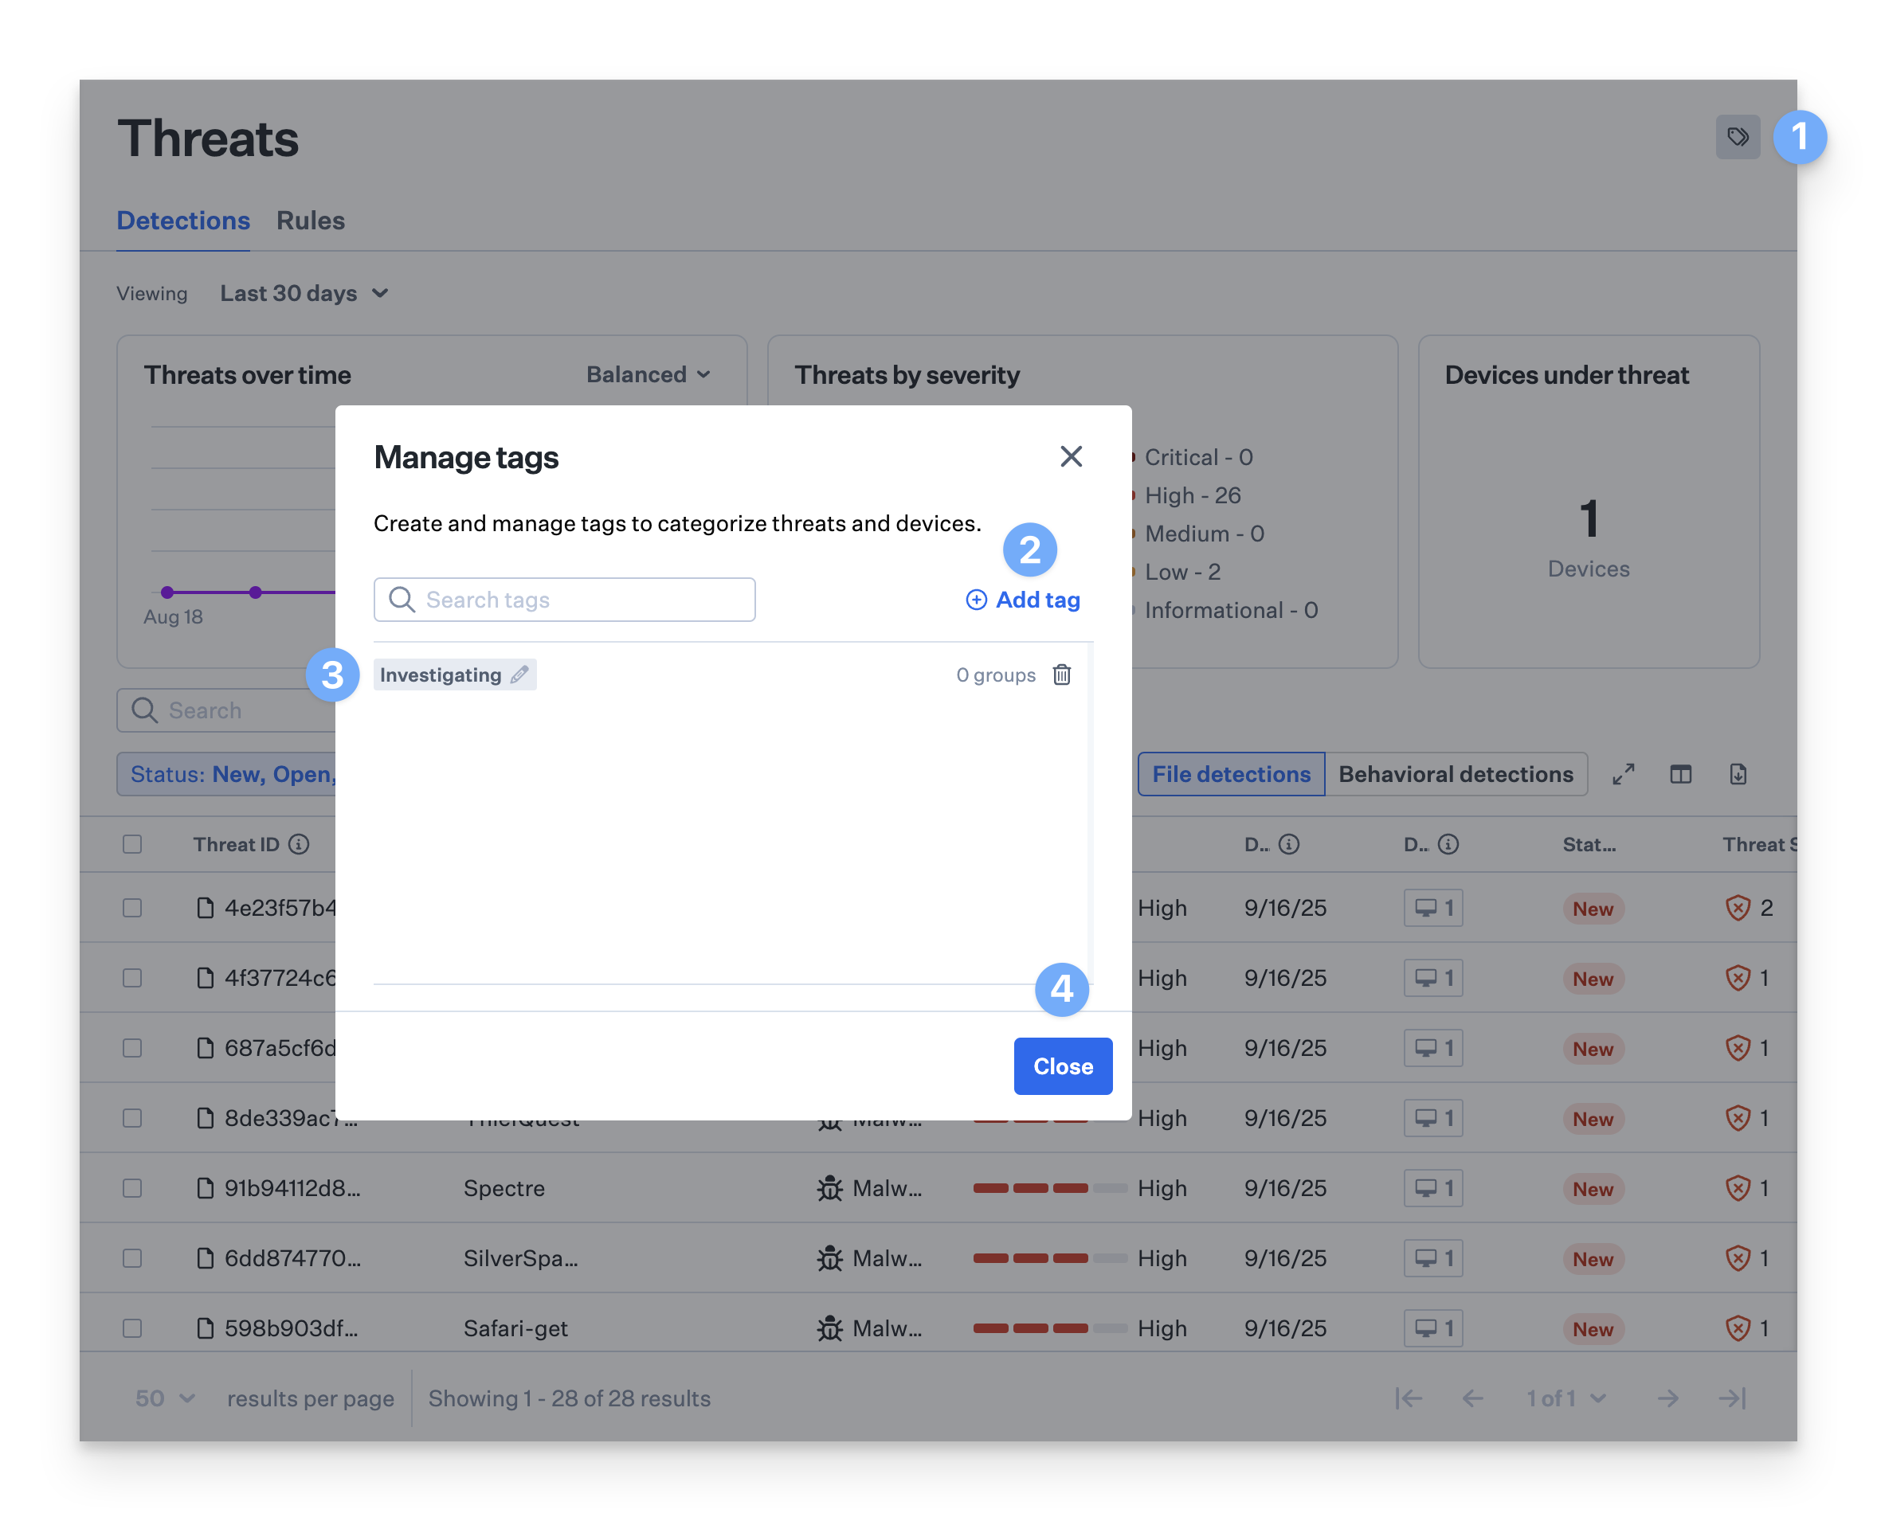The image size is (1877, 1521).
Task: Switch to the Rules tab
Action: (x=311, y=221)
